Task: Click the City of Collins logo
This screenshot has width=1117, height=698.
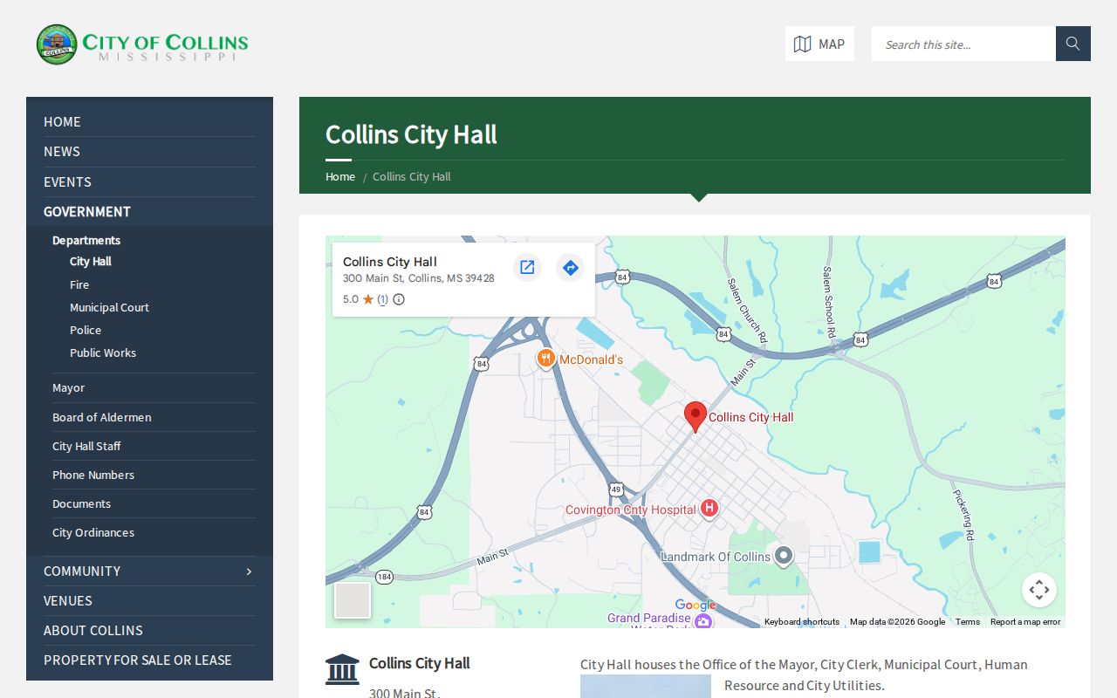Action: (142, 44)
